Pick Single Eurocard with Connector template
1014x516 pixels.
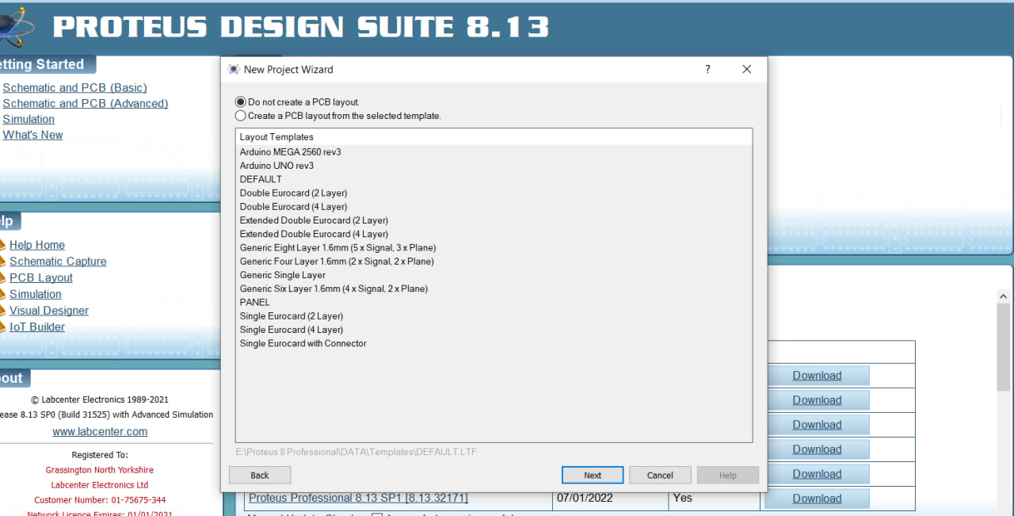point(303,343)
